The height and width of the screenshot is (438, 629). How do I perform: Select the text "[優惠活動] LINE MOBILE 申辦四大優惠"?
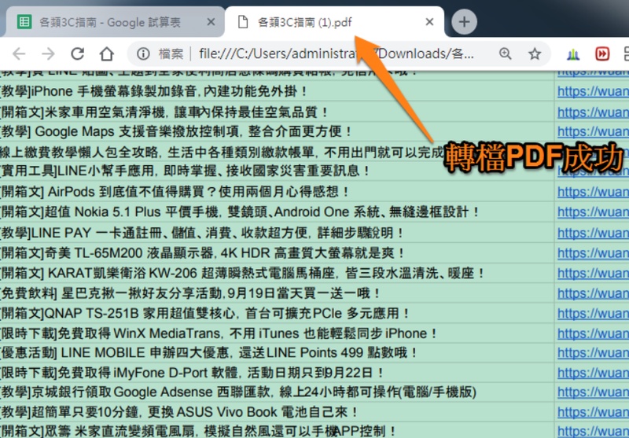coord(114,352)
